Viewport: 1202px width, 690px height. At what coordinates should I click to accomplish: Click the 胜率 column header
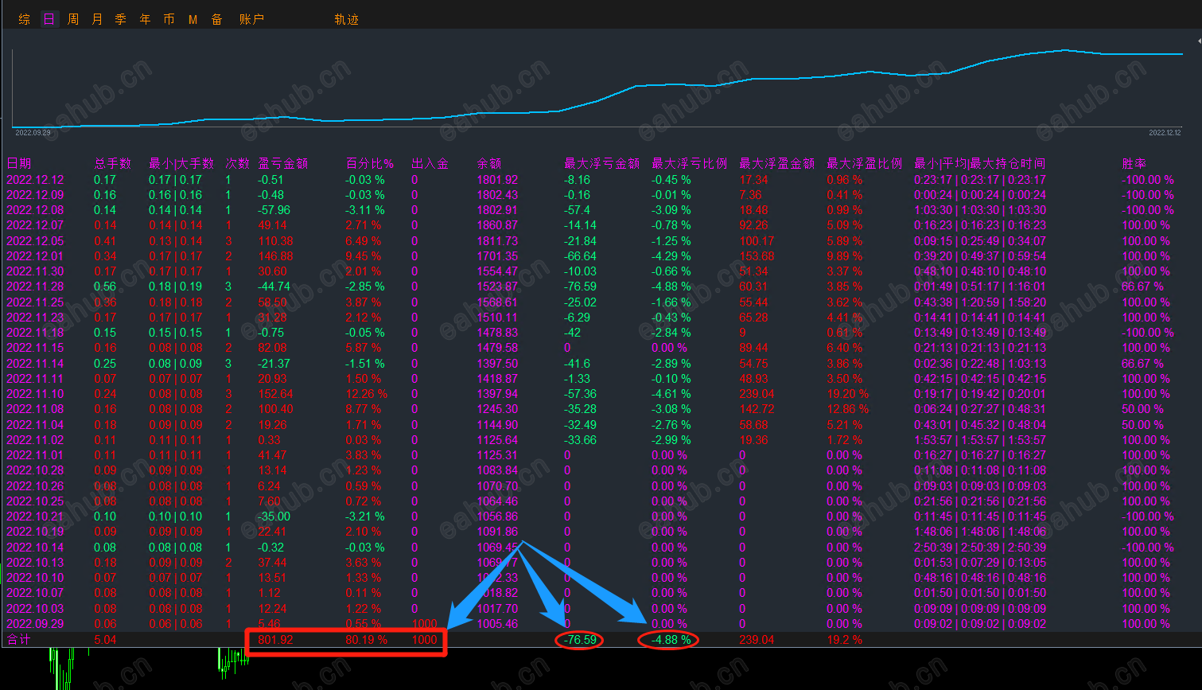(1134, 163)
